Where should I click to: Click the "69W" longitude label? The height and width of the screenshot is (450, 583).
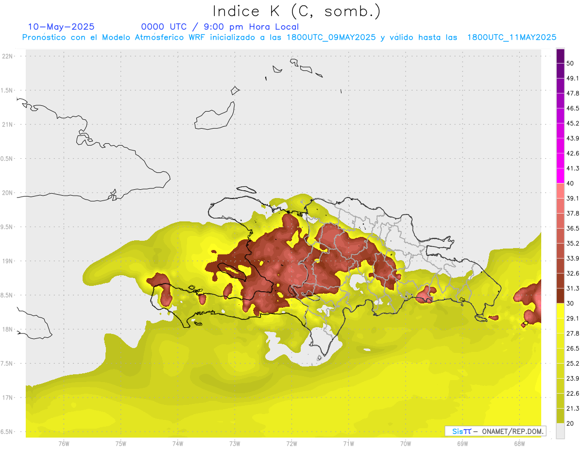(463, 444)
